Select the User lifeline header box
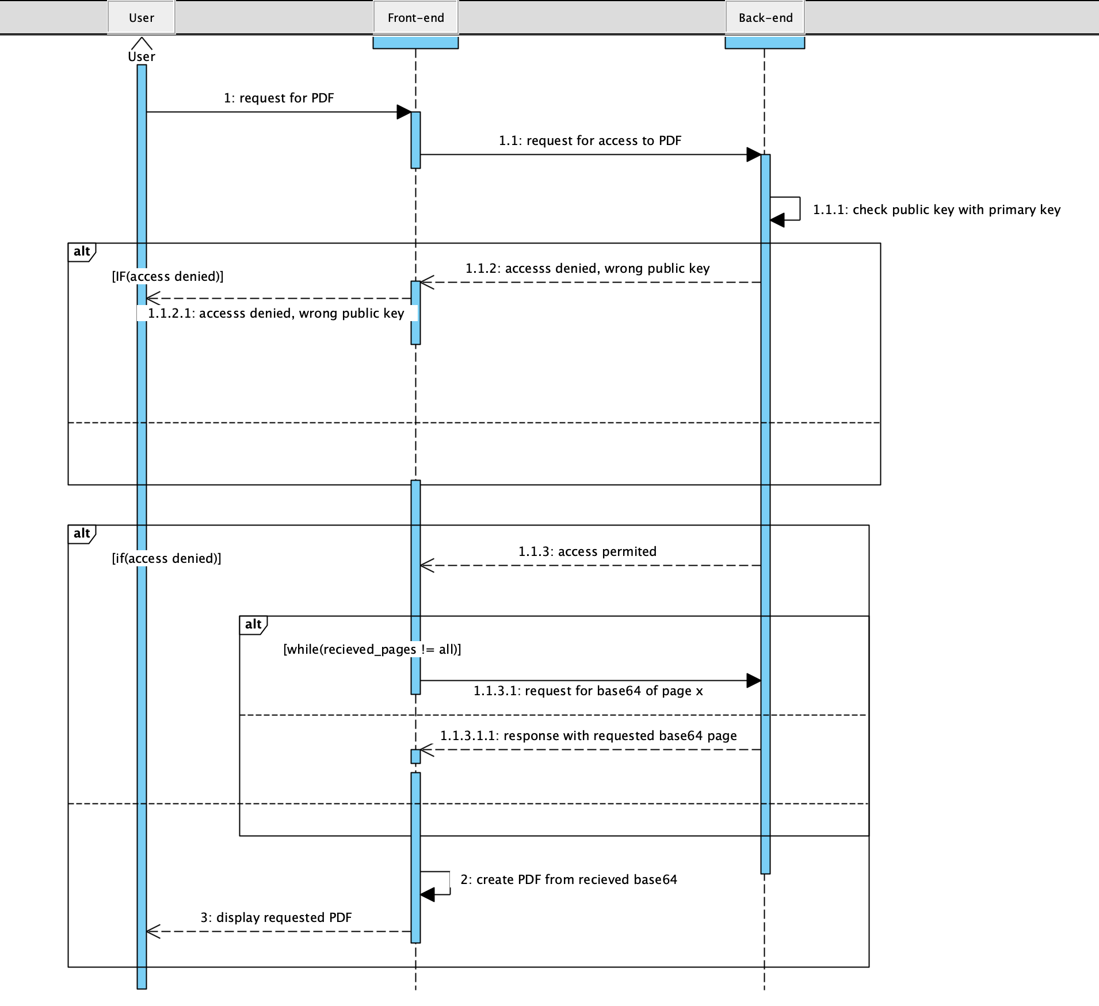The width and height of the screenshot is (1099, 1006). (141, 17)
